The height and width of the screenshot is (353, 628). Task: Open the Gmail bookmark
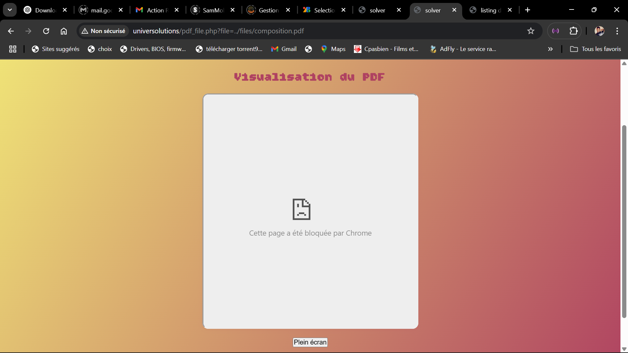click(284, 49)
